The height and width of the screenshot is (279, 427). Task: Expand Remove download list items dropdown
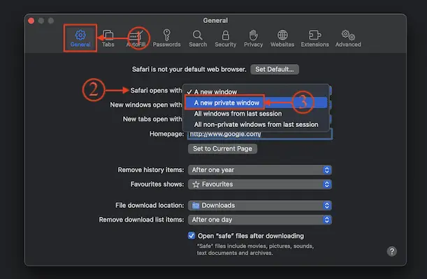pyautogui.click(x=259, y=219)
